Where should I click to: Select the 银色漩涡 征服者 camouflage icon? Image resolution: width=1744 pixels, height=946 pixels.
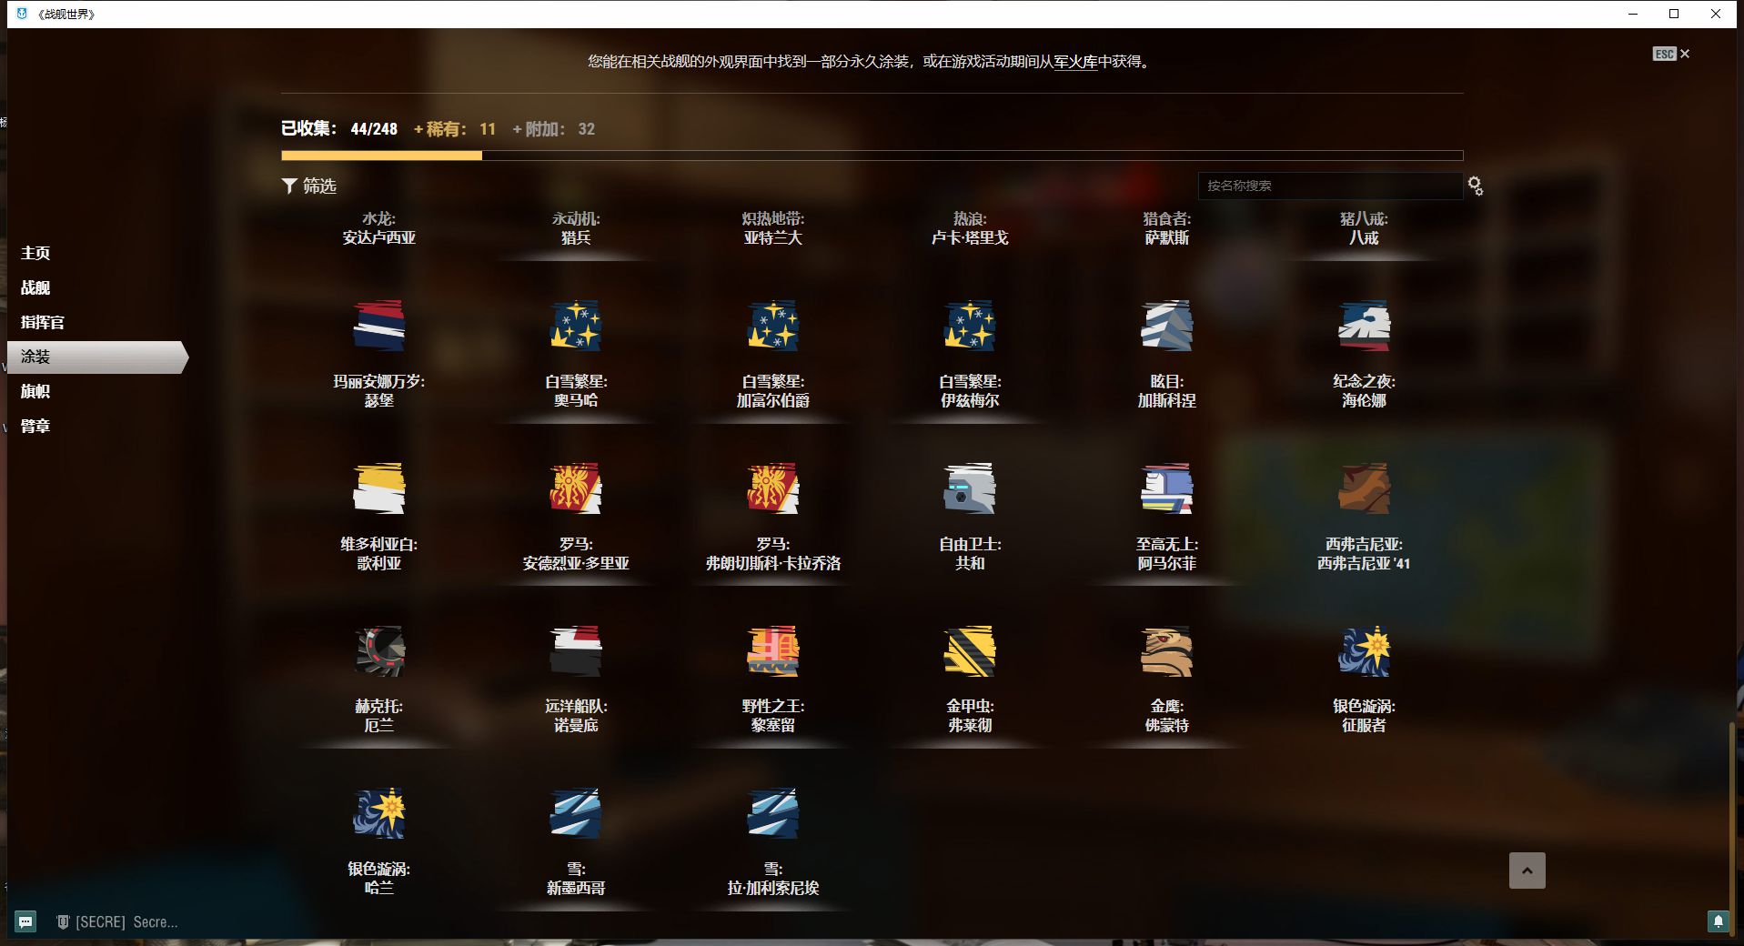tap(1363, 651)
